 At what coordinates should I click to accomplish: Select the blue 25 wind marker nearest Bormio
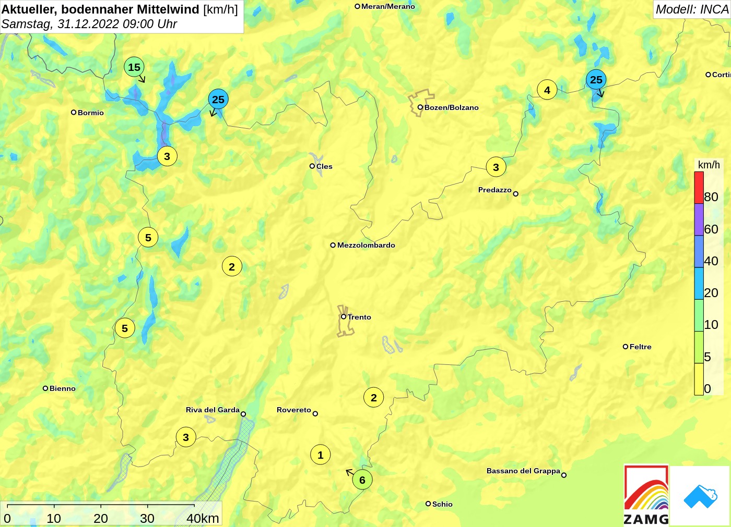218,99
